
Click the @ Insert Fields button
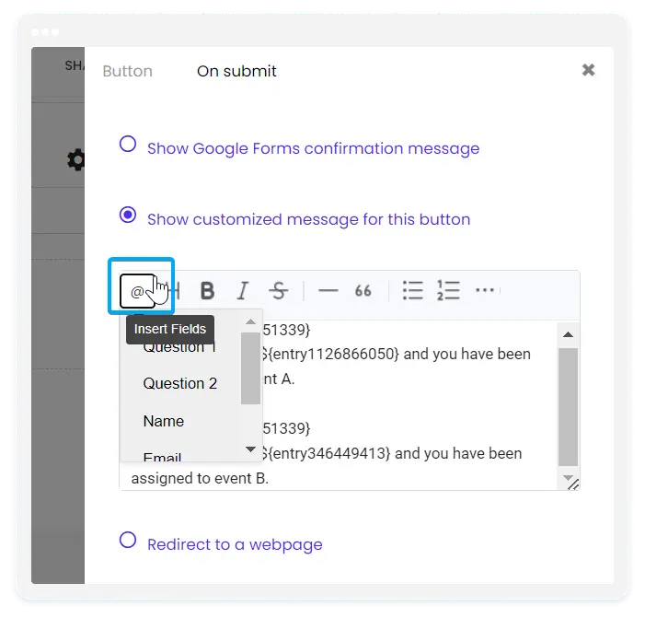138,291
